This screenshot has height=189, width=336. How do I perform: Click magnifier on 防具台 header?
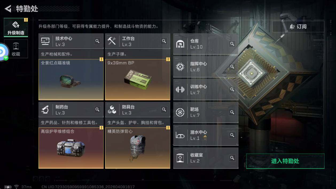164,109
